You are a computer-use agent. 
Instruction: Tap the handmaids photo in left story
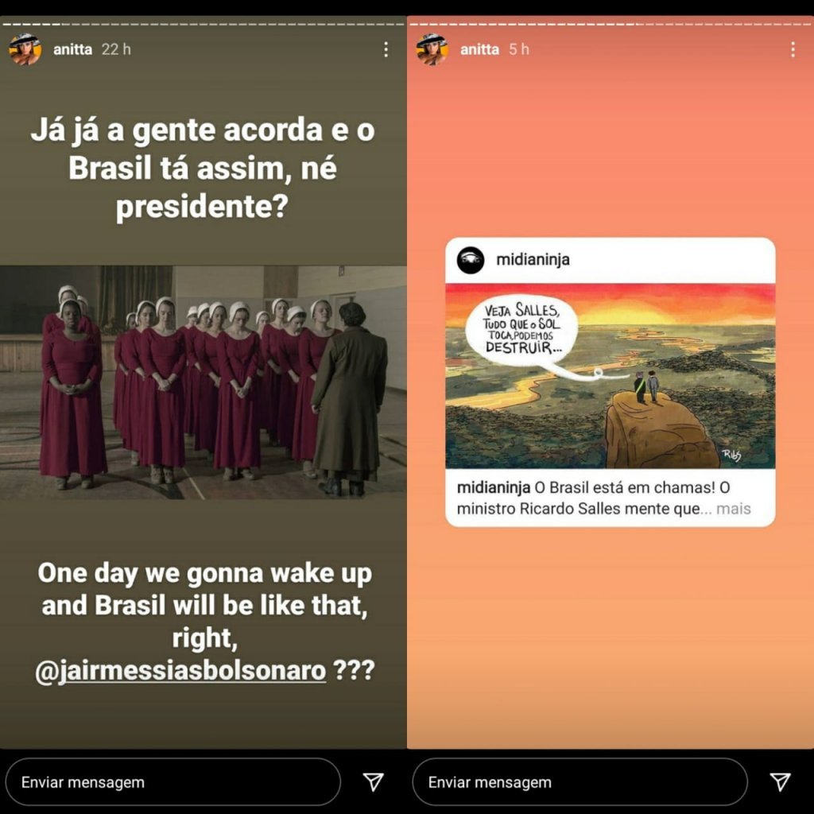[x=203, y=382]
